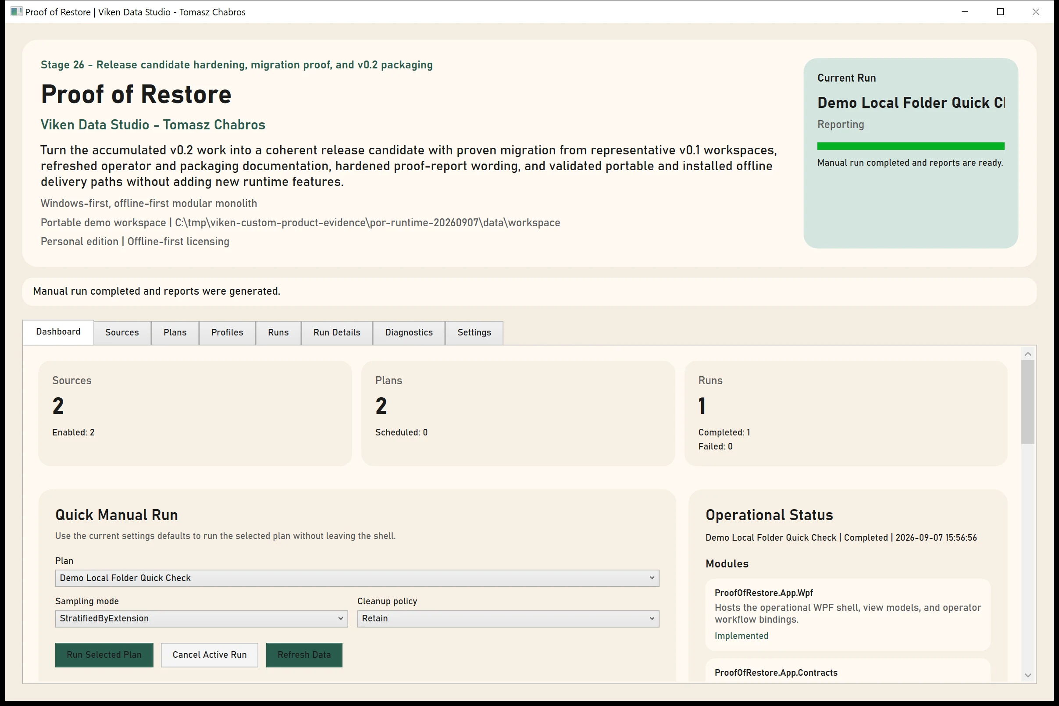Maximize the Proof of Restore window
This screenshot has width=1059, height=706.
(1001, 12)
